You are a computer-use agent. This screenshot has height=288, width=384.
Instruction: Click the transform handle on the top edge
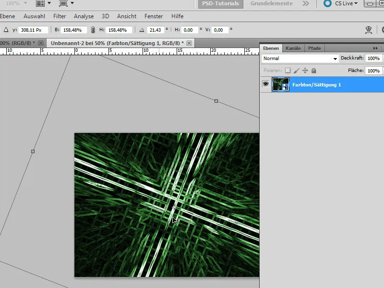click(216, 101)
